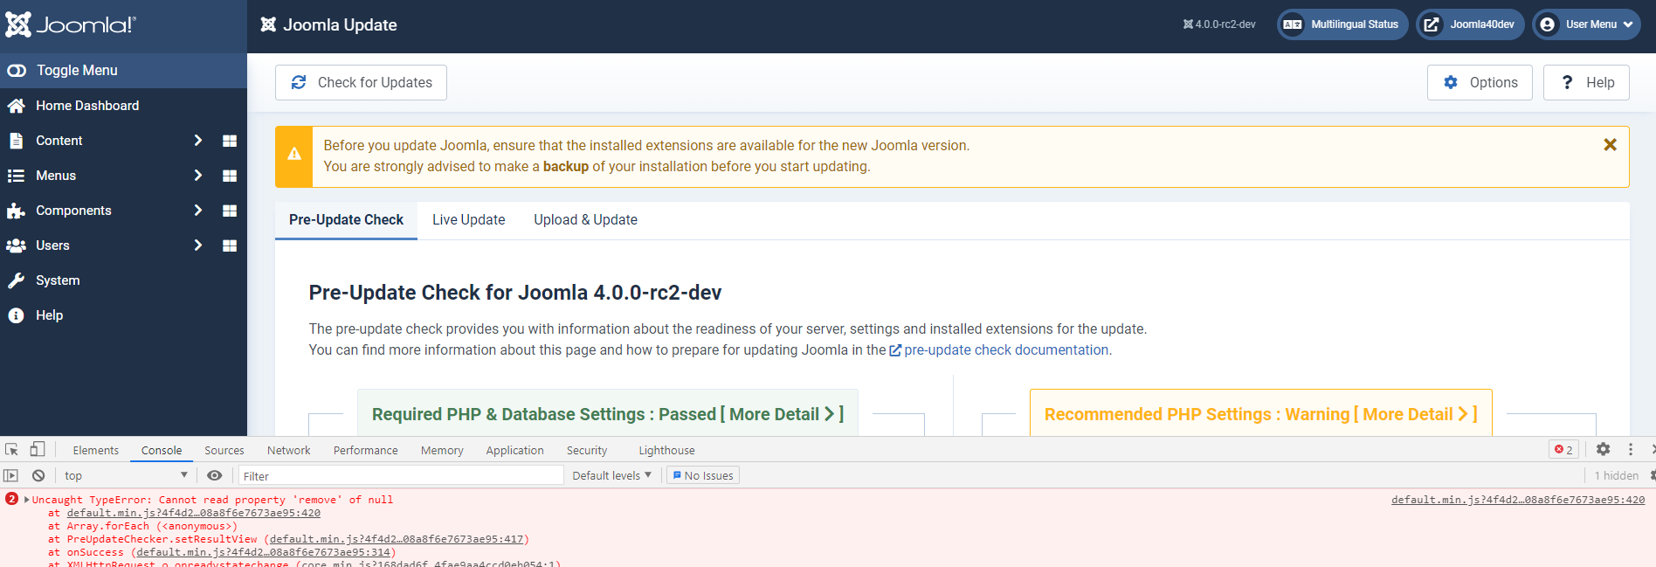Click the No Issues button in the console
This screenshot has height=567, width=1656.
tap(703, 476)
